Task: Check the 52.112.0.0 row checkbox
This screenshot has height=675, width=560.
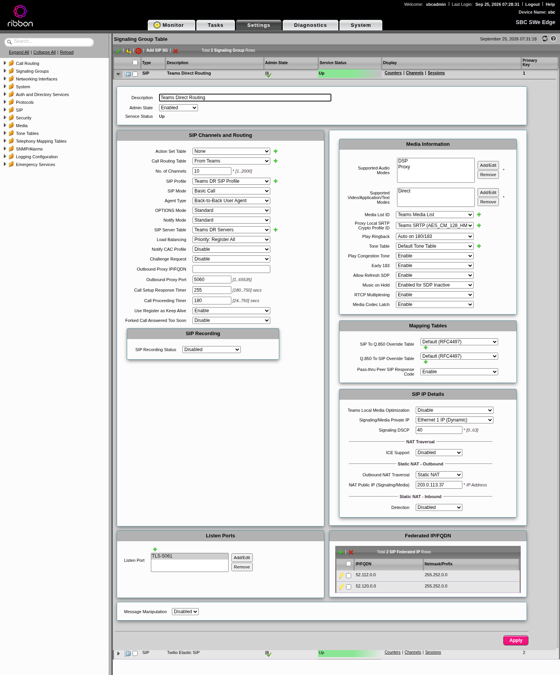Action: pyautogui.click(x=348, y=575)
